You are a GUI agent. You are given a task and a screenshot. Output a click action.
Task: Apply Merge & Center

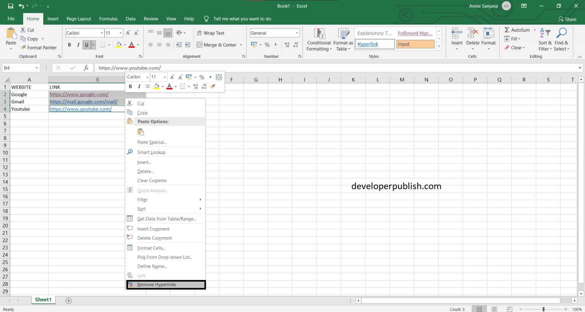(217, 44)
